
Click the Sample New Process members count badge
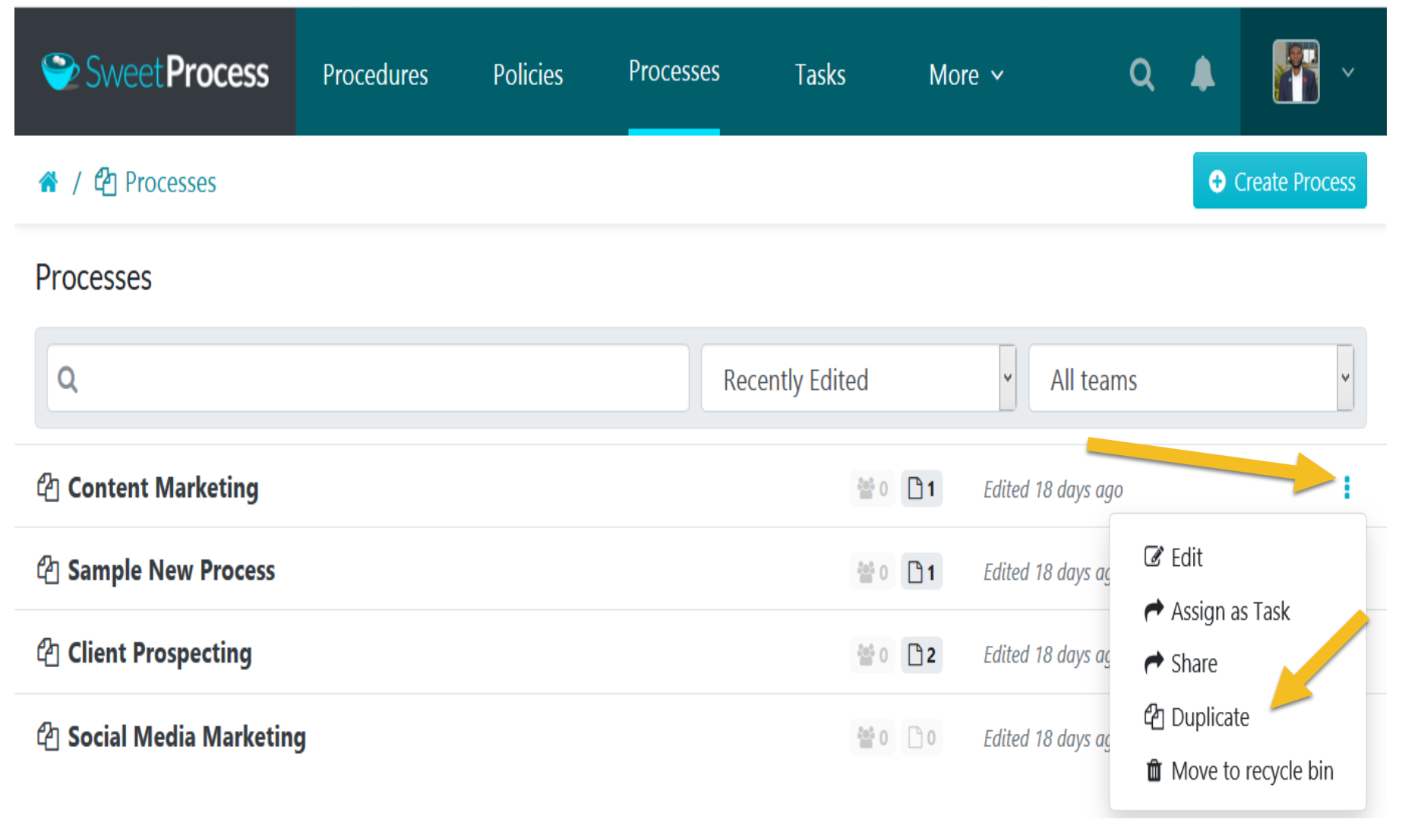pos(872,571)
